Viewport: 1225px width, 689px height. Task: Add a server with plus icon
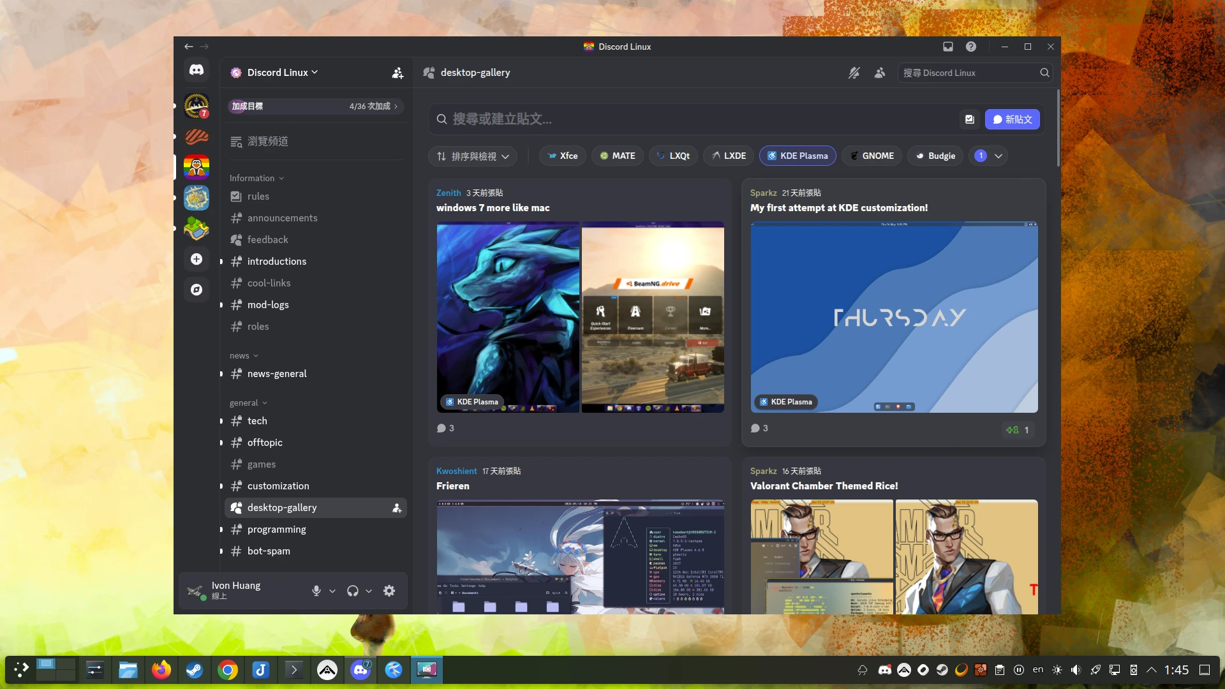pos(197,259)
